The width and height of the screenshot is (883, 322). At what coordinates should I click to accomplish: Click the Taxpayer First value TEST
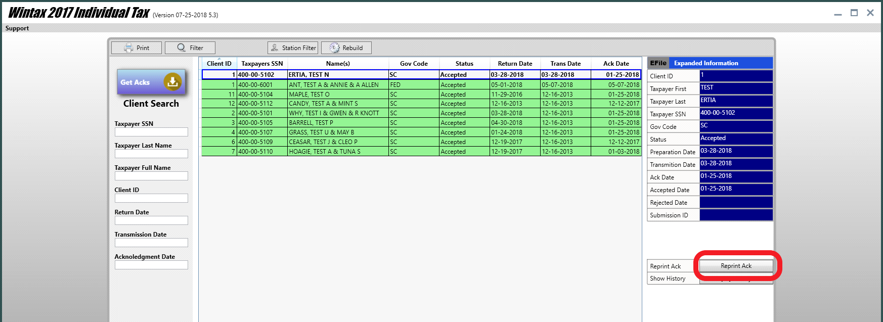tap(736, 88)
